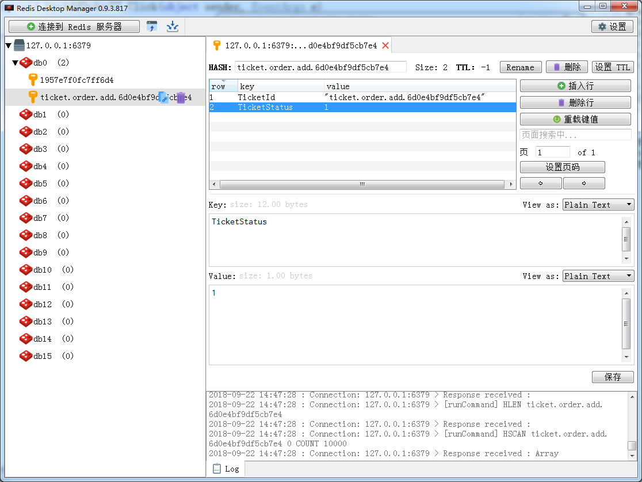Click the 删除 delete key button
The image size is (642, 482).
567,67
